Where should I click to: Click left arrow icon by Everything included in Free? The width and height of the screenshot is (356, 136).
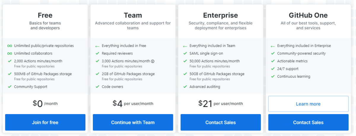(97, 46)
